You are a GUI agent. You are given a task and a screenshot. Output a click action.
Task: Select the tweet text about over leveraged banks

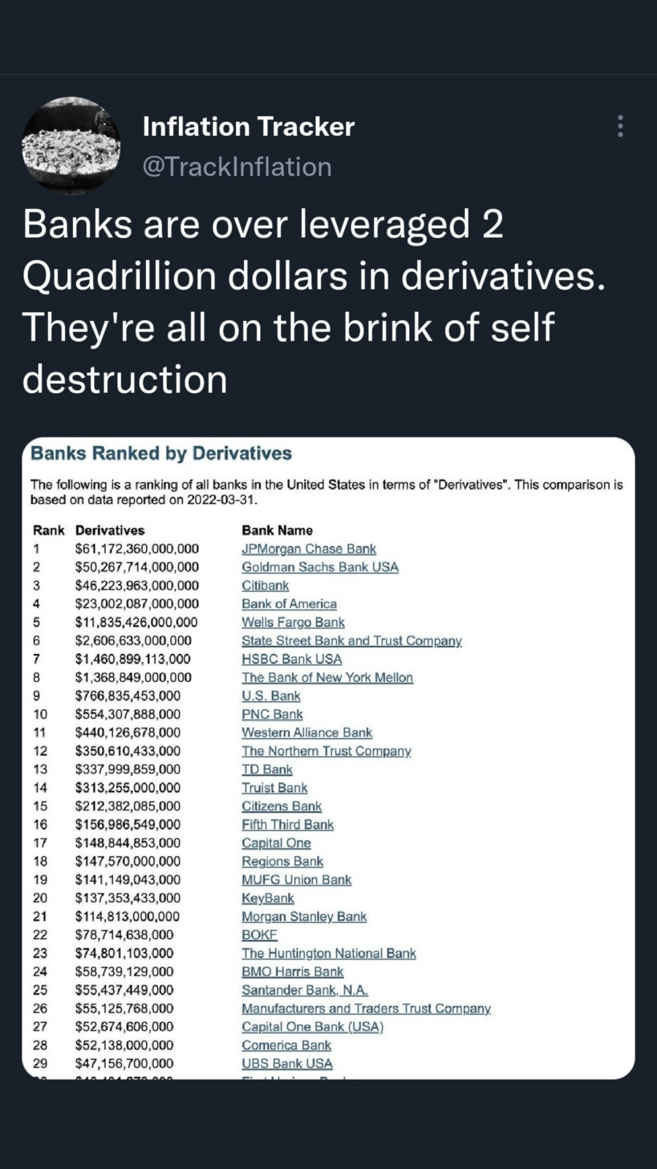point(314,302)
